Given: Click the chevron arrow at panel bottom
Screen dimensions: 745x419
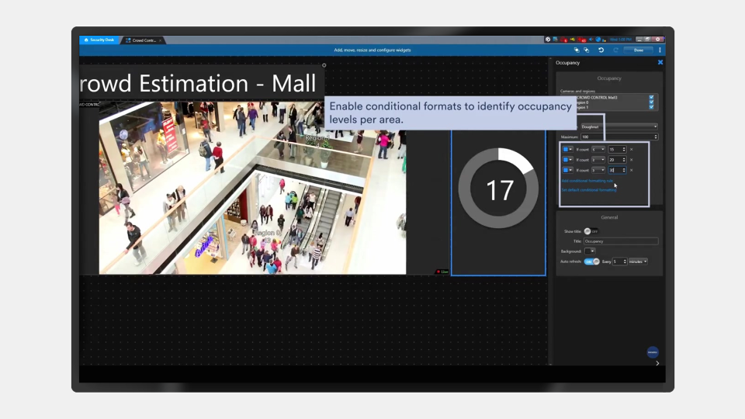Looking at the screenshot, I should [x=657, y=363].
